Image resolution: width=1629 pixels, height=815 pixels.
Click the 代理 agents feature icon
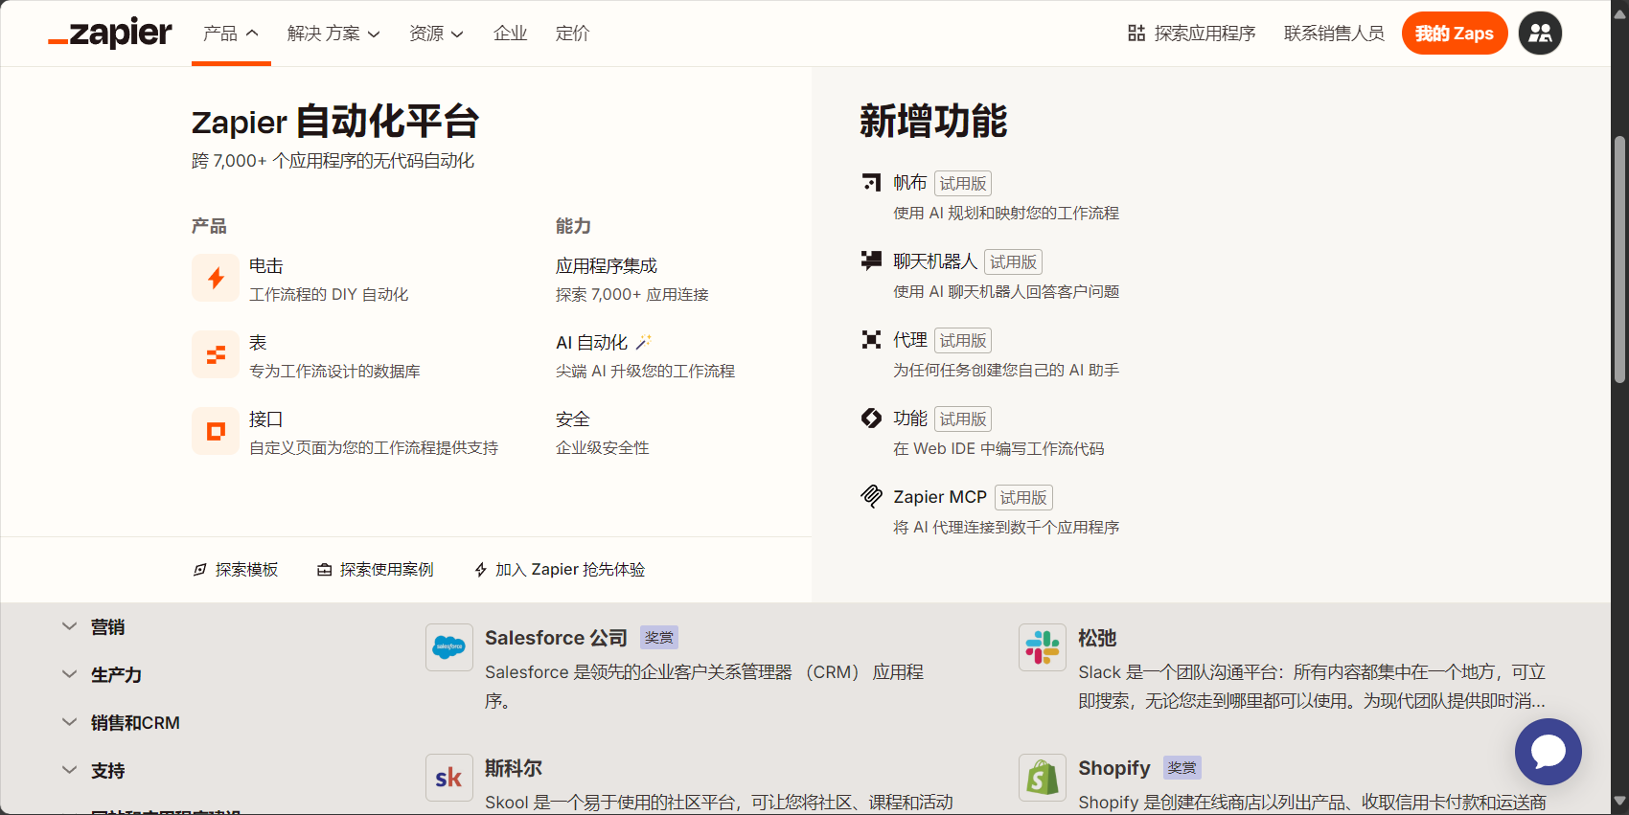871,339
